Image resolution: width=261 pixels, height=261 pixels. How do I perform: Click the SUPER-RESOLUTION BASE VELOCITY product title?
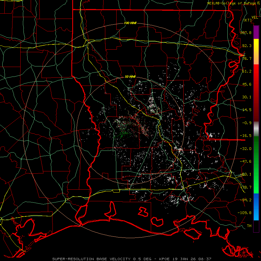91,259
